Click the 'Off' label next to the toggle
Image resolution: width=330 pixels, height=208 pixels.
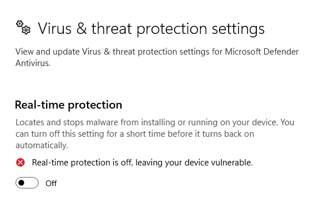click(51, 183)
